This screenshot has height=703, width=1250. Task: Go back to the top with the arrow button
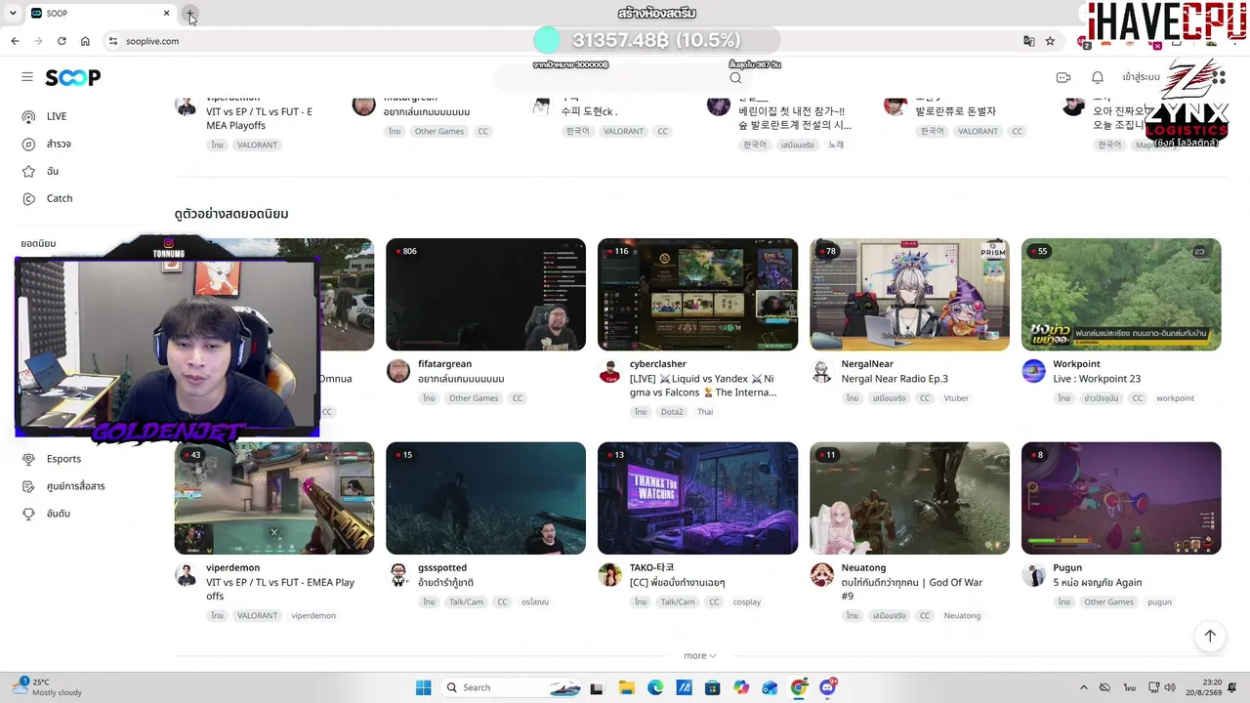(1210, 636)
